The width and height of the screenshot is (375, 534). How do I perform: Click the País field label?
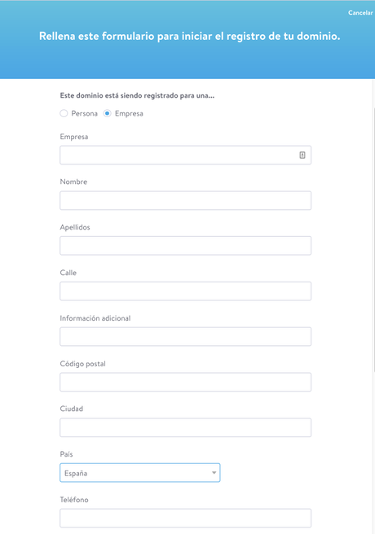click(x=67, y=454)
